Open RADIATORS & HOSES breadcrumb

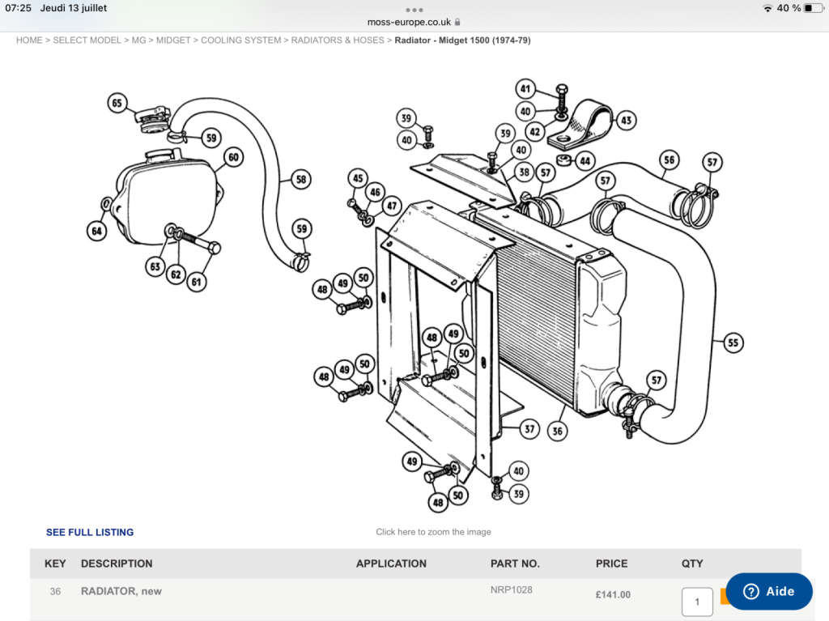[x=338, y=40]
